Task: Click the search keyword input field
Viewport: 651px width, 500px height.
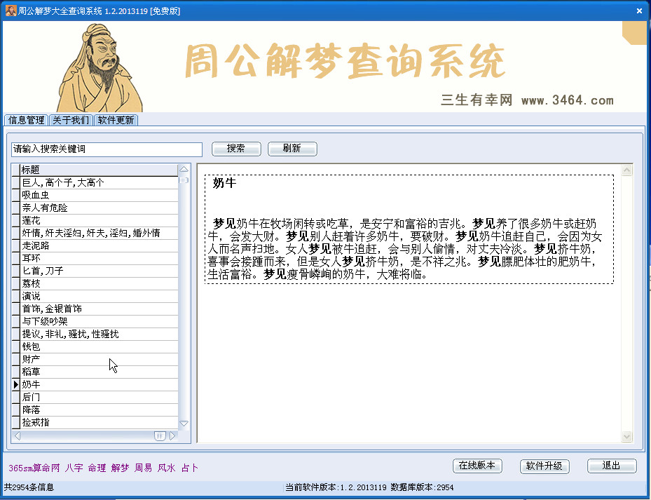Action: click(107, 149)
